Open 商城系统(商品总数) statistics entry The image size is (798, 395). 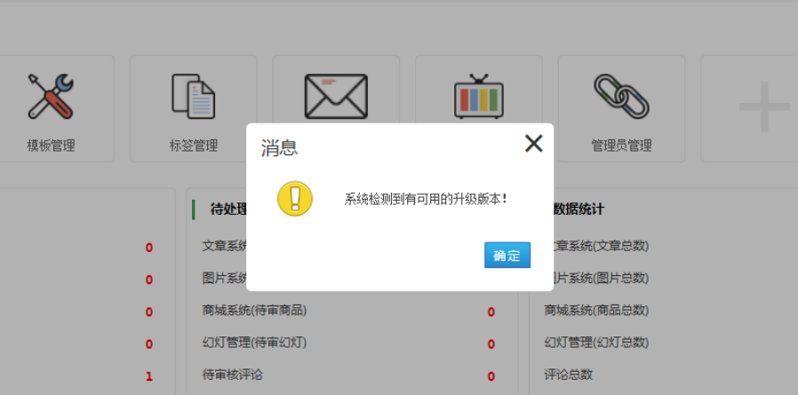[x=596, y=311]
